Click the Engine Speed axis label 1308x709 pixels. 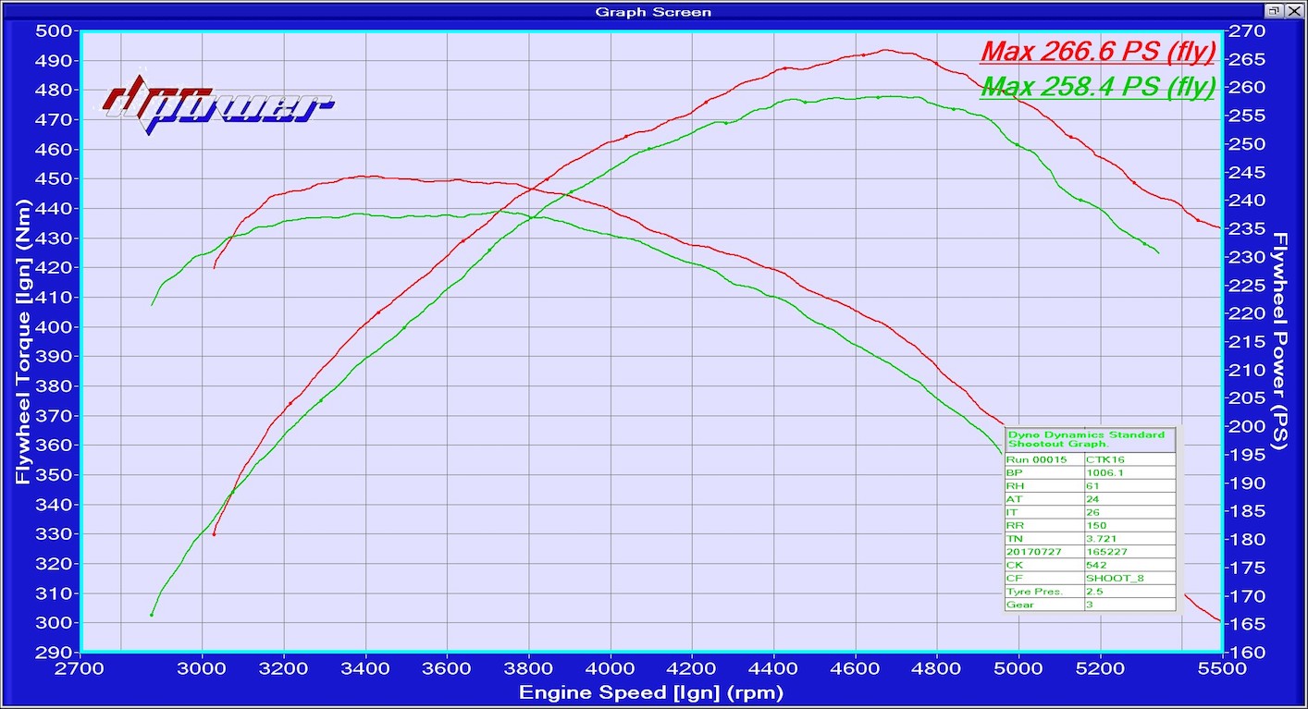tap(651, 692)
